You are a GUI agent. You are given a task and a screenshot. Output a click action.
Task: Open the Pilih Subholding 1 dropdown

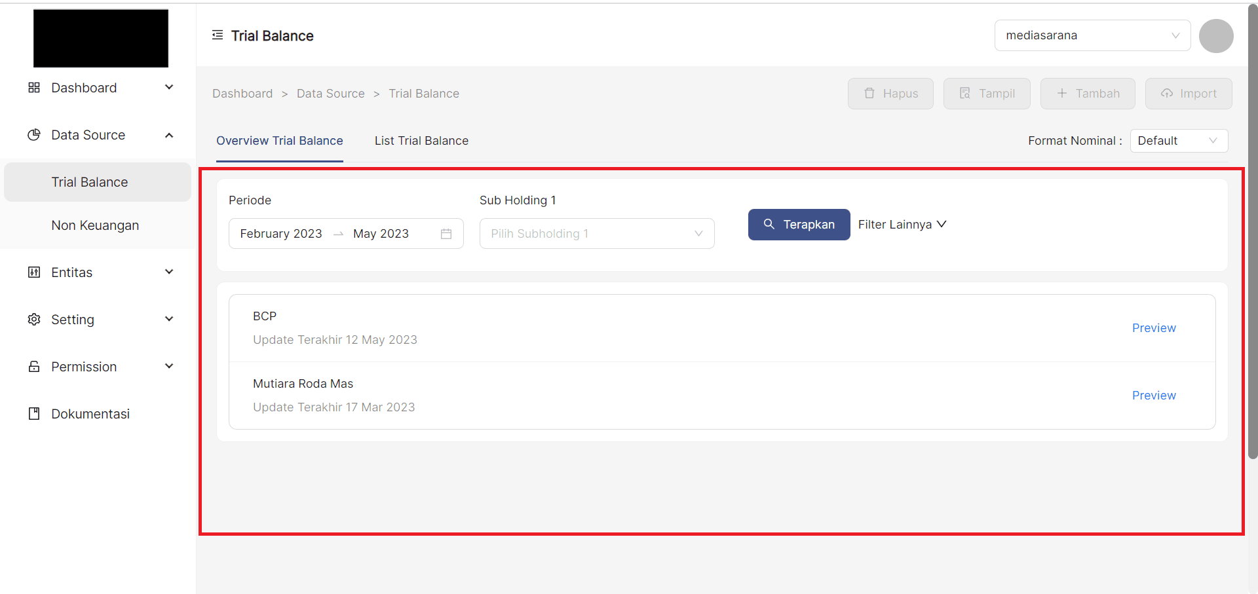click(x=596, y=234)
